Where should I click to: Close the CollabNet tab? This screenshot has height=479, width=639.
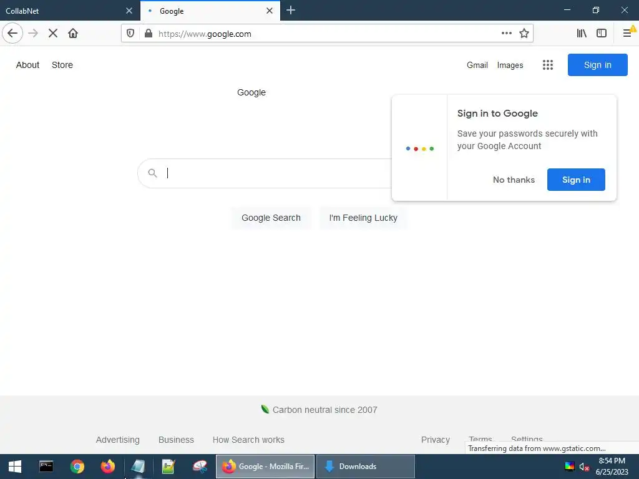click(x=129, y=11)
